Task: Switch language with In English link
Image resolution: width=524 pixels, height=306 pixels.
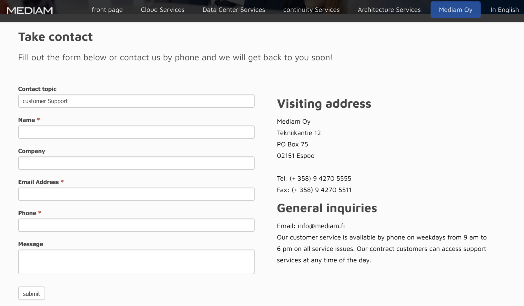Action: coord(505,10)
